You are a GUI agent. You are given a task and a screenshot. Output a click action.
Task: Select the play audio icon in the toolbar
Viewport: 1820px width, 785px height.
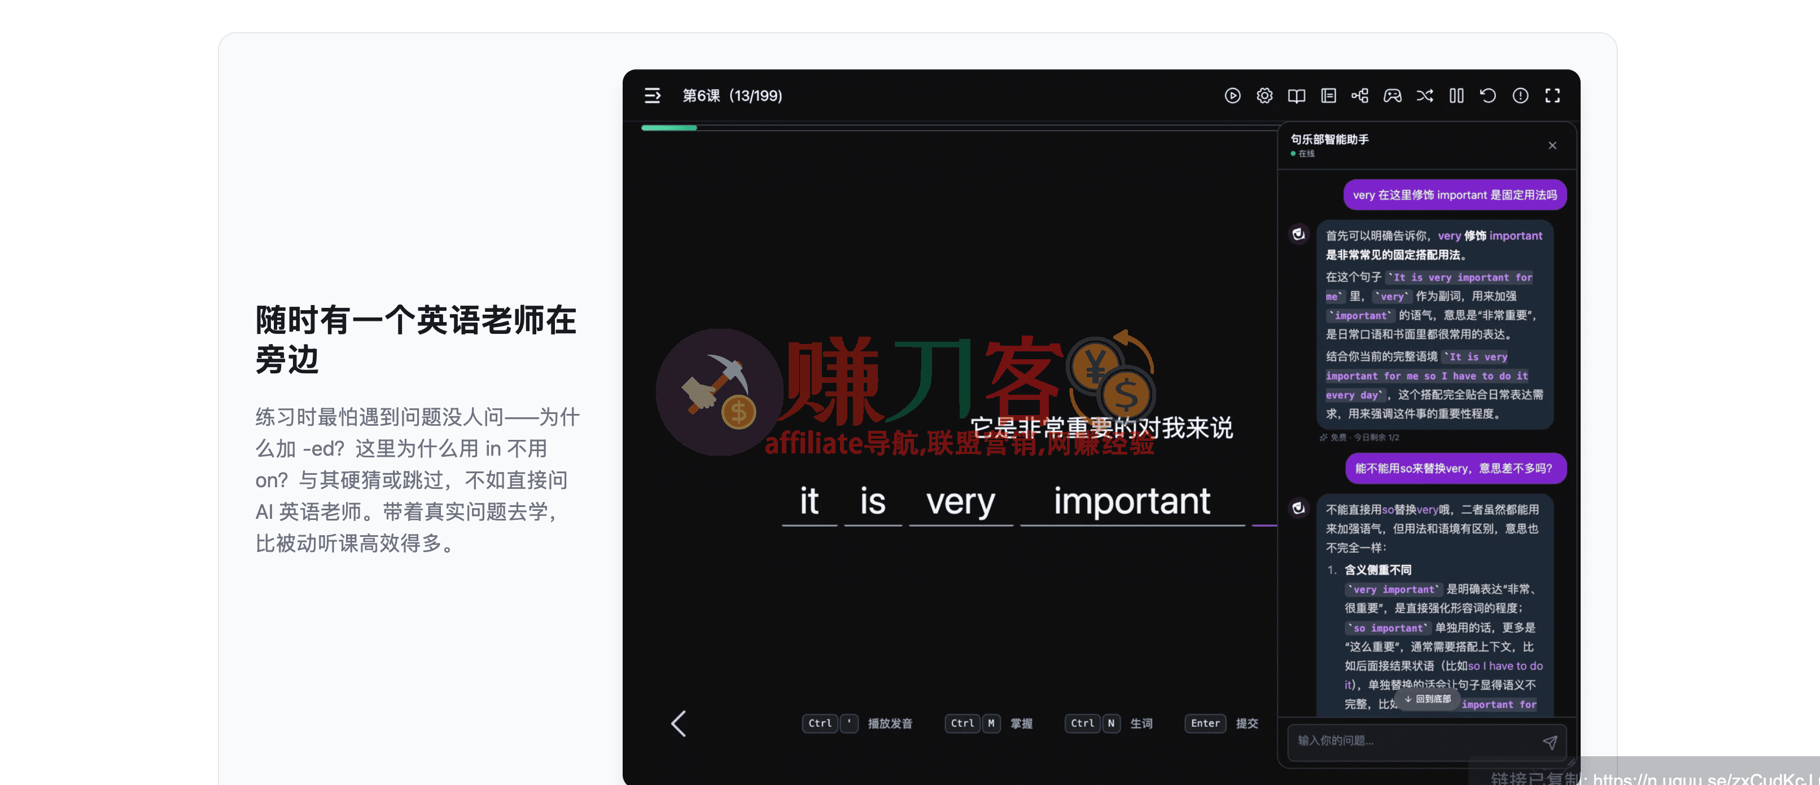coord(1233,95)
